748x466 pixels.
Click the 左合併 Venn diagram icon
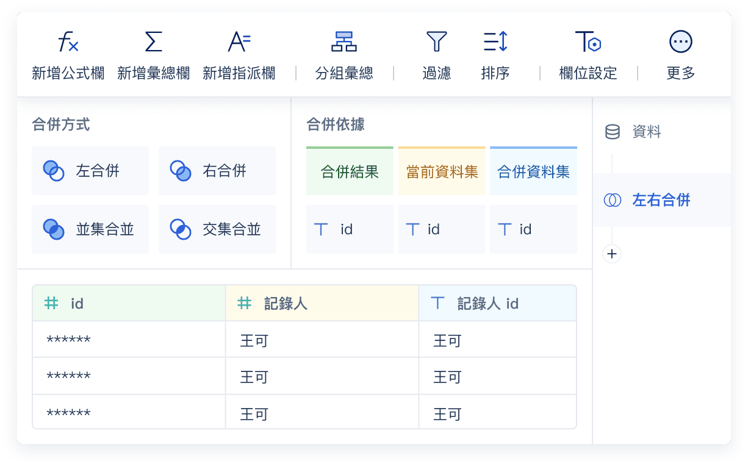(54, 171)
